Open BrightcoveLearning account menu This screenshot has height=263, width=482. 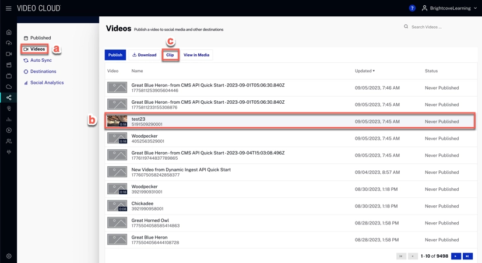449,8
